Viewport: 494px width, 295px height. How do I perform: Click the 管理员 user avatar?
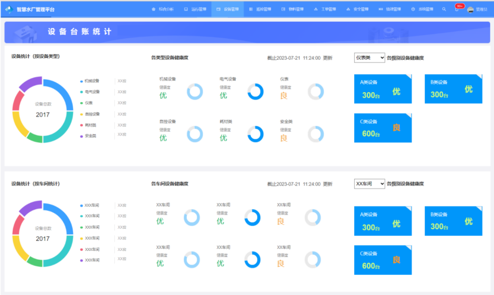[x=471, y=9]
